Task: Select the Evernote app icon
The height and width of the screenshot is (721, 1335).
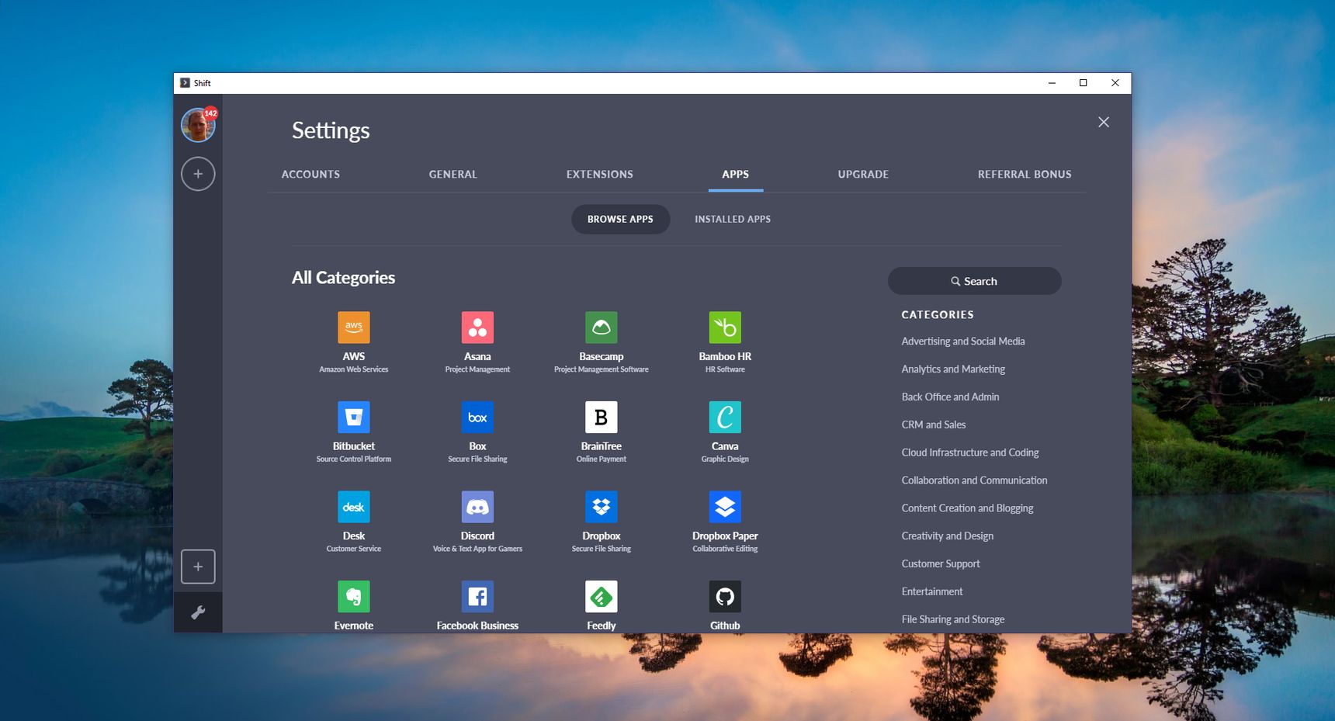Action: coord(353,597)
